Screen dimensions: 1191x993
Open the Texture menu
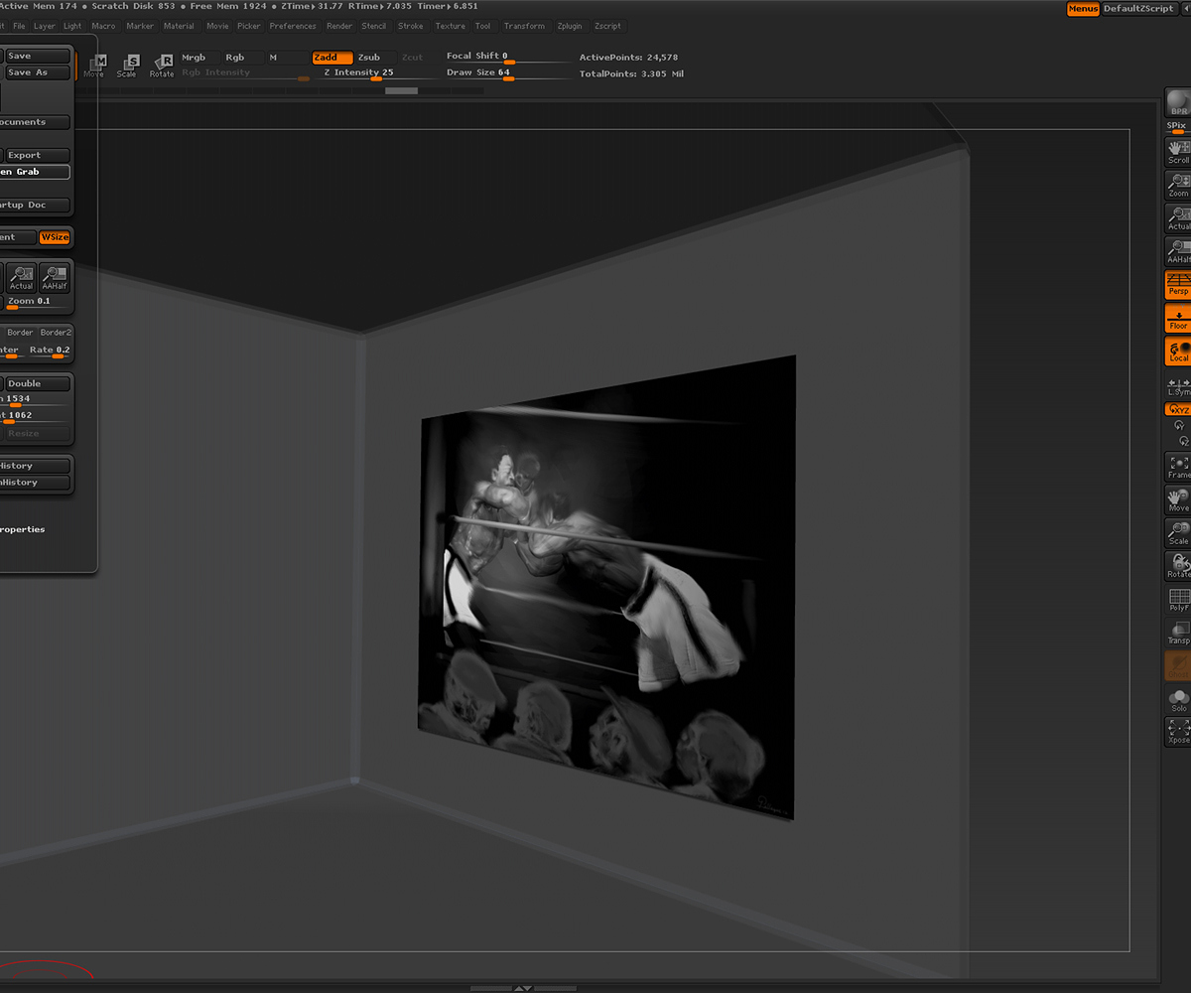(x=451, y=27)
